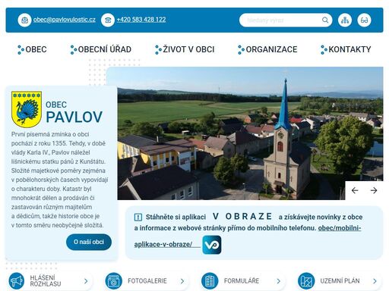The width and height of the screenshot is (389, 291).
Task: Click the email envelope icon in header
Action: 24,20
